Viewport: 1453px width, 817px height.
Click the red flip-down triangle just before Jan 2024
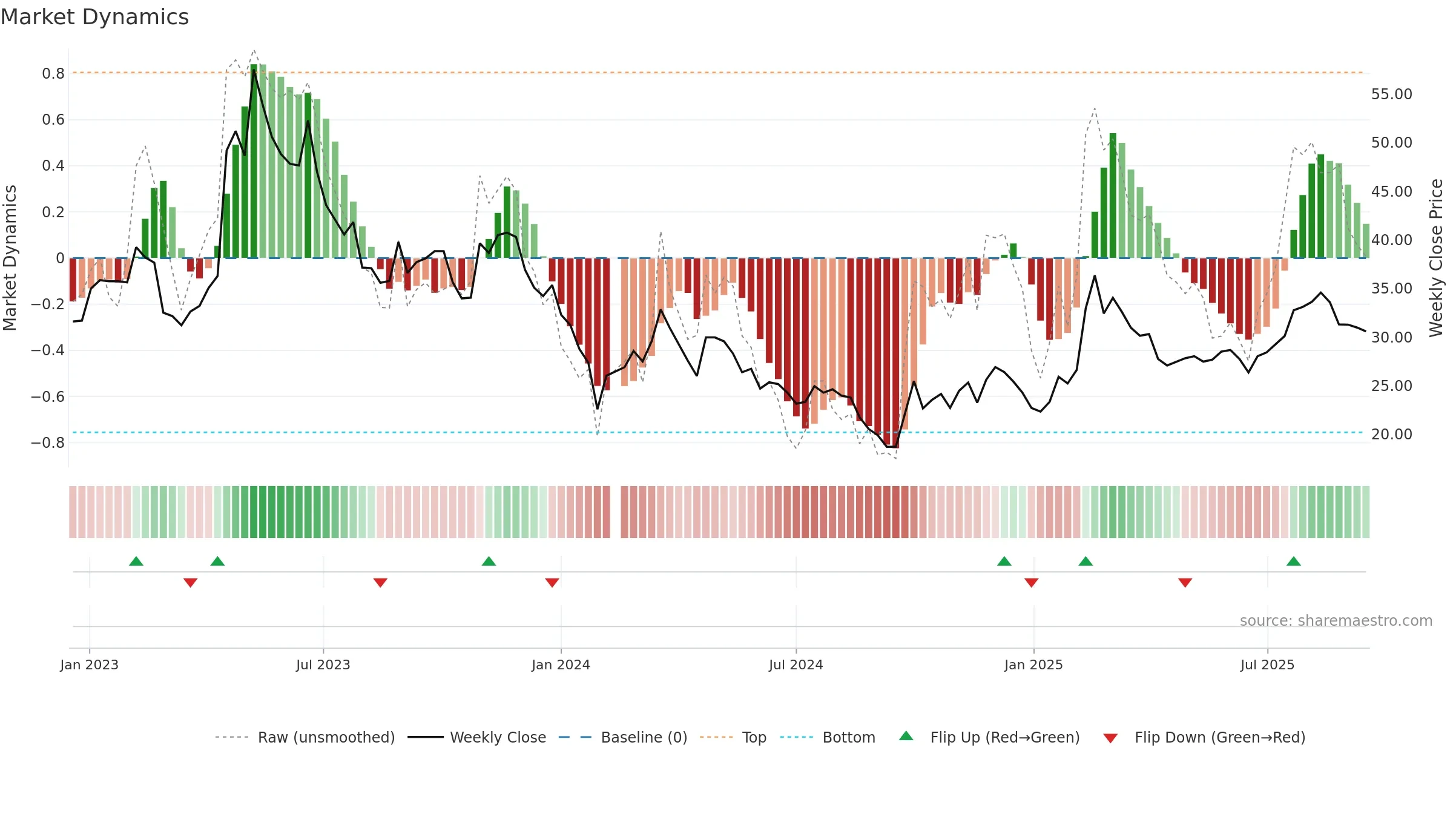[x=552, y=583]
